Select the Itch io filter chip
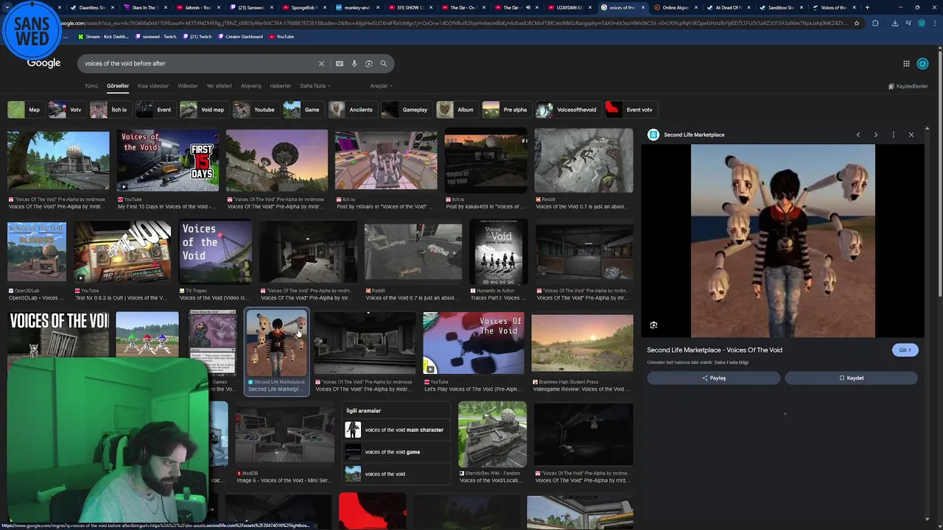The width and height of the screenshot is (943, 530). click(110, 110)
